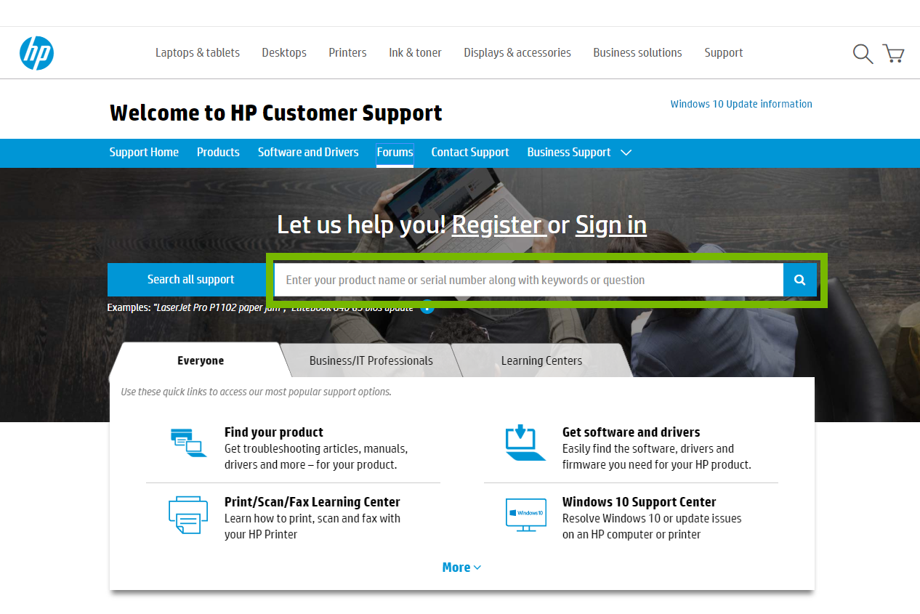Viewport: 920px width, 614px height.
Task: Expand the More quick links section
Action: (461, 567)
